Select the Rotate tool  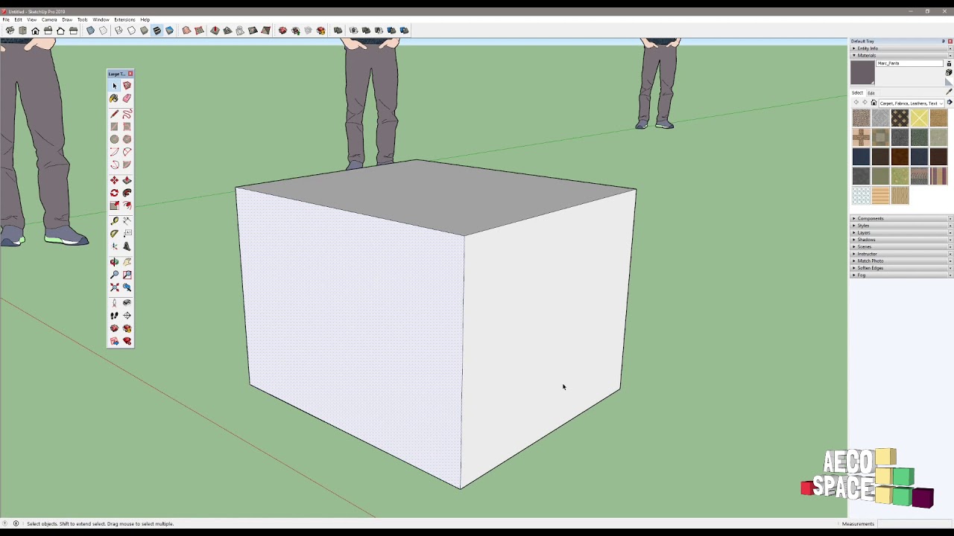[114, 193]
